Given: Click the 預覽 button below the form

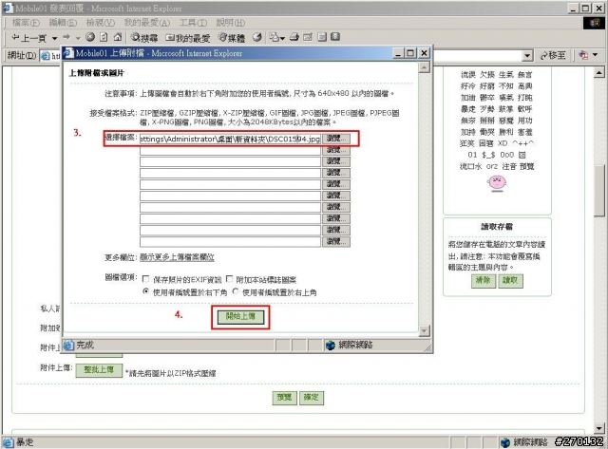Looking at the screenshot, I should [x=284, y=398].
